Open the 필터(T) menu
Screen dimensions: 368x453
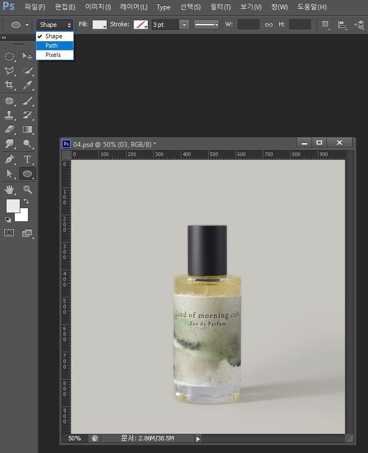[221, 7]
